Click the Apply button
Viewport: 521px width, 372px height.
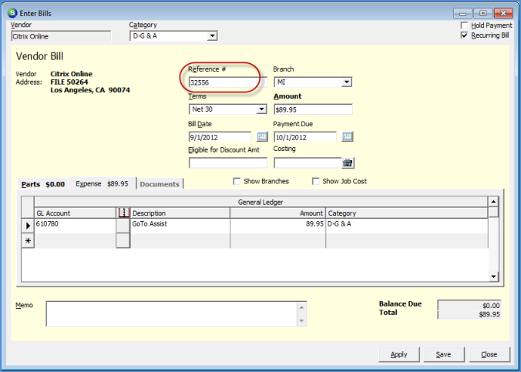pos(399,354)
